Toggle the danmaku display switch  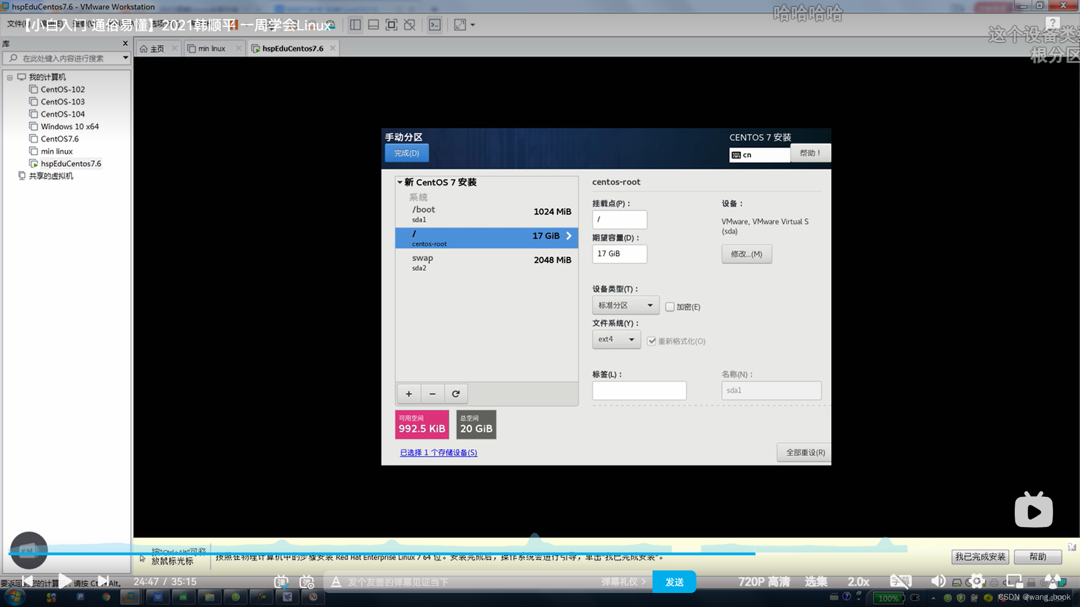click(281, 582)
